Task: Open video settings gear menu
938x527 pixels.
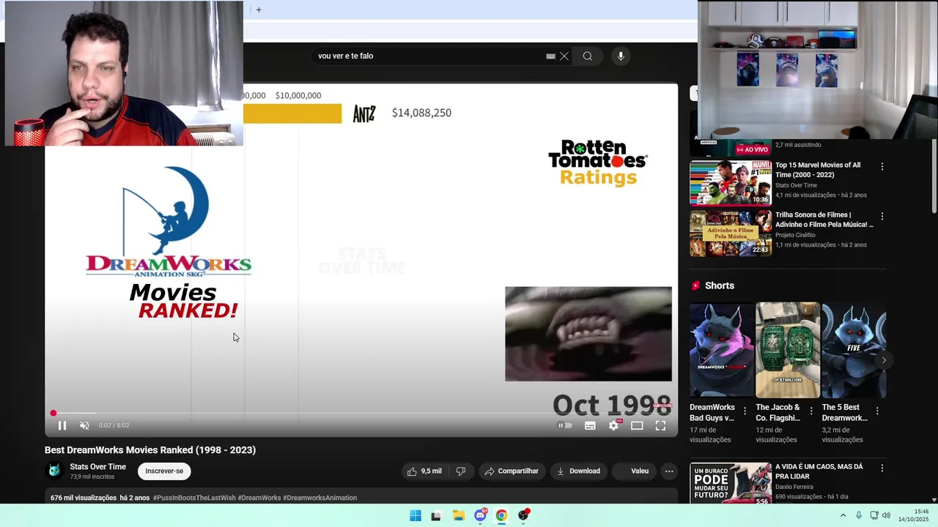Action: click(613, 425)
